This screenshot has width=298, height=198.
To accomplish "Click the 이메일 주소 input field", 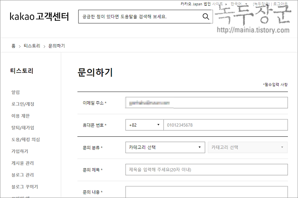I will pos(206,103).
